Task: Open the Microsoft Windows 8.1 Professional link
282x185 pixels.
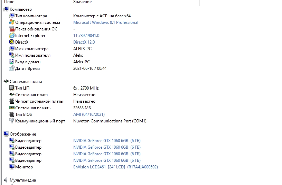Action: click(x=105, y=22)
